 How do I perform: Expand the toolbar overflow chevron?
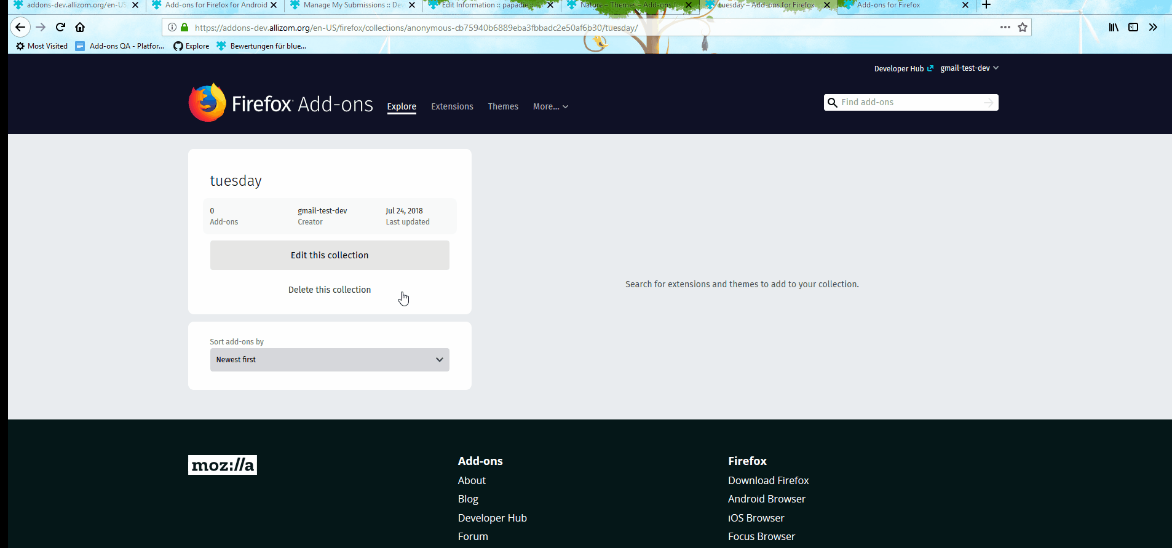(1153, 27)
